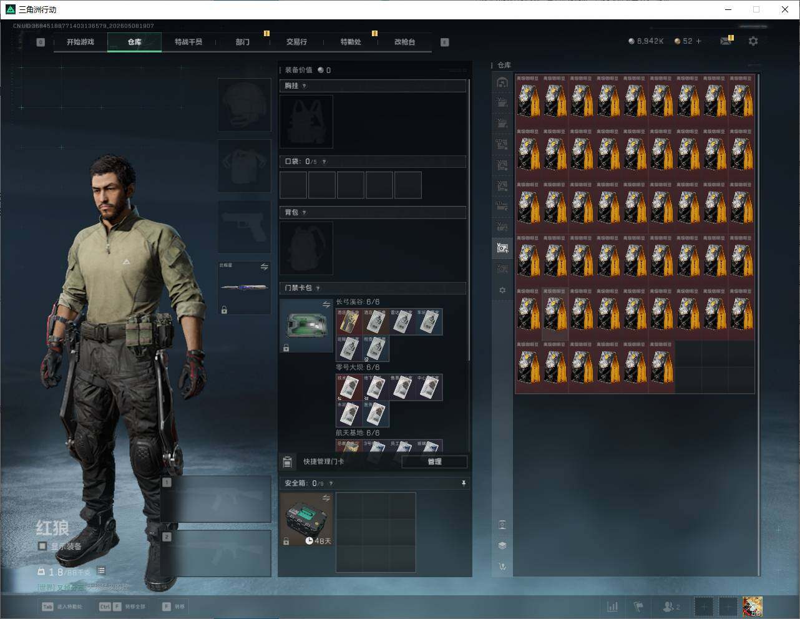Click the F 转移 button

[173, 607]
